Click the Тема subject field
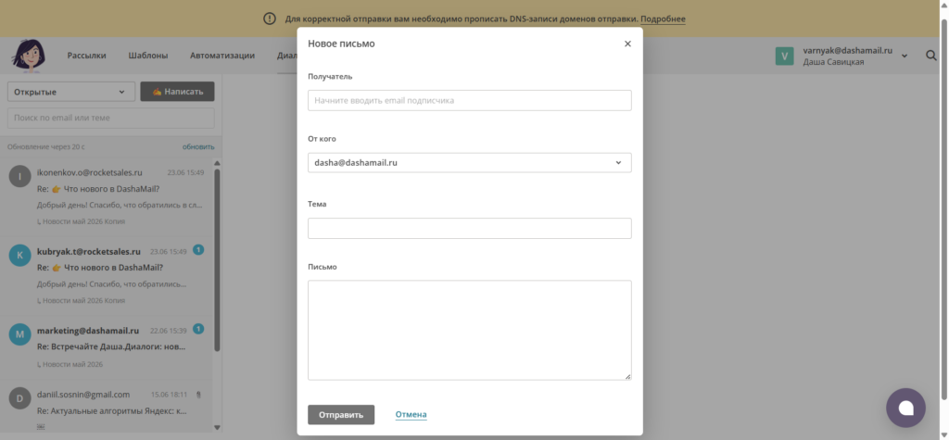The image size is (949, 440). tap(470, 228)
